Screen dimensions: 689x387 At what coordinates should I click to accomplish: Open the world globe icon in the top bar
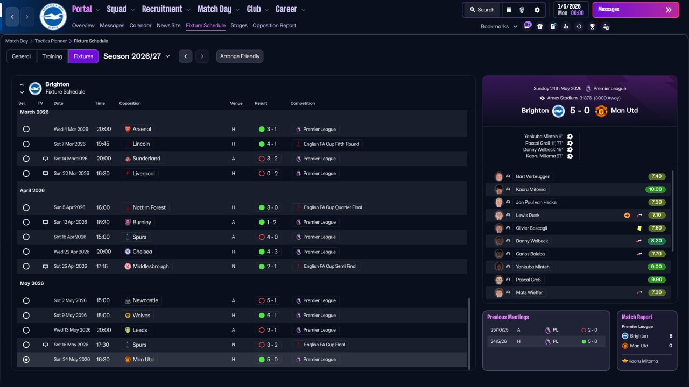522,10
